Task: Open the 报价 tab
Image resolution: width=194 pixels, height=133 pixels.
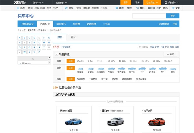Action: [60, 37]
